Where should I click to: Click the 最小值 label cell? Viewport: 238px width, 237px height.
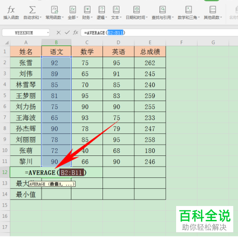[x=26, y=194]
